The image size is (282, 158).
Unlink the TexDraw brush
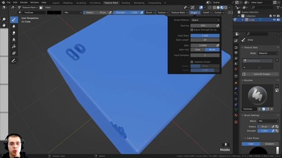coord(271,109)
